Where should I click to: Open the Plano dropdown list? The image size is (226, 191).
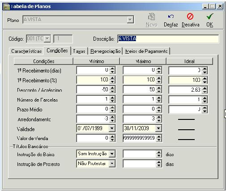[x=130, y=20]
